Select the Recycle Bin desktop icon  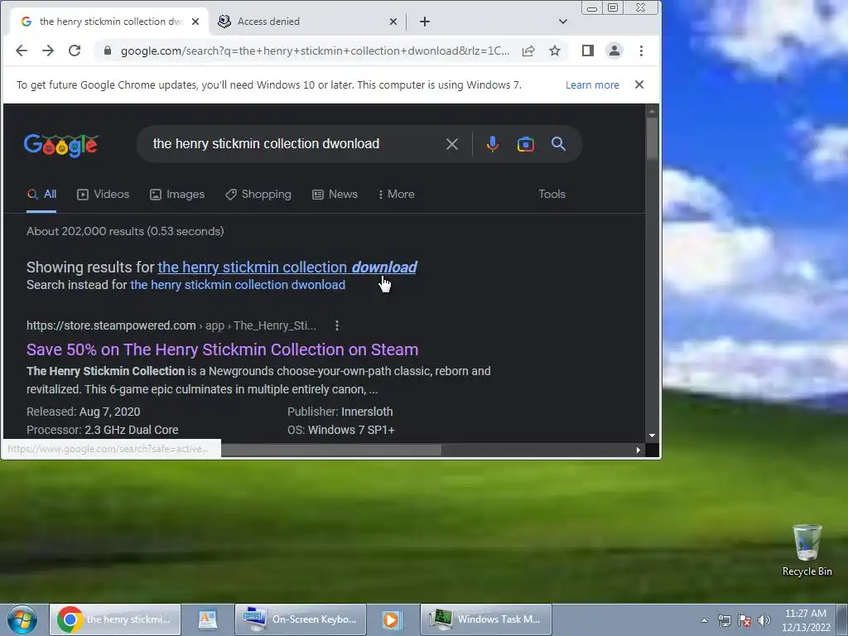[x=807, y=551]
